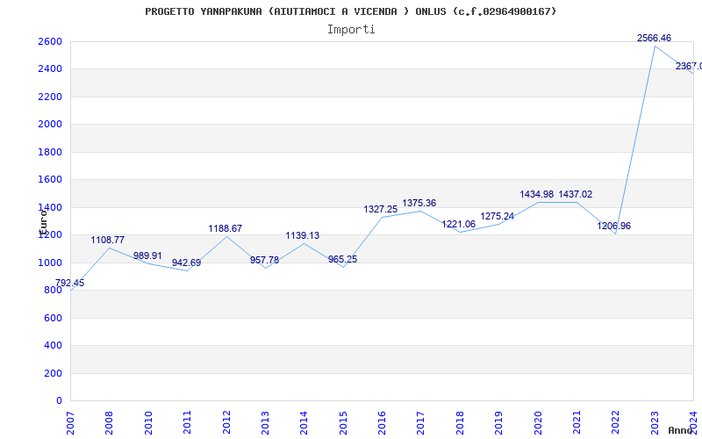Click the 1188.67 data label
702x439 pixels.
click(226, 228)
